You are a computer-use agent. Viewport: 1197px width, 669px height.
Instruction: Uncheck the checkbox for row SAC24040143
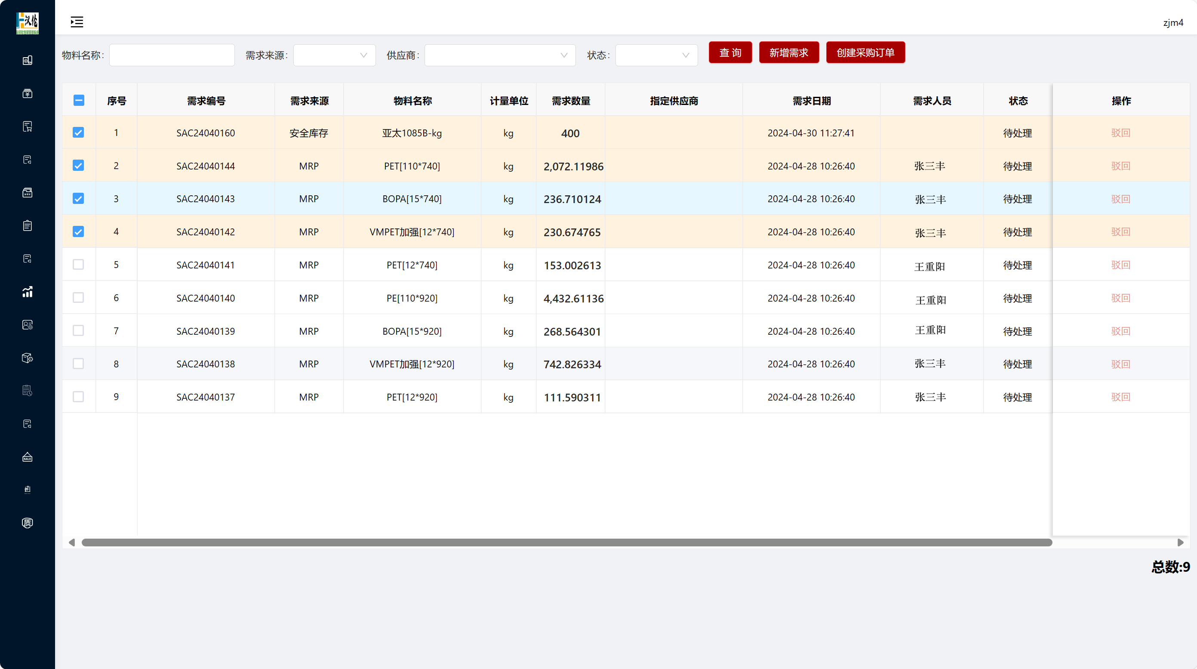point(78,198)
